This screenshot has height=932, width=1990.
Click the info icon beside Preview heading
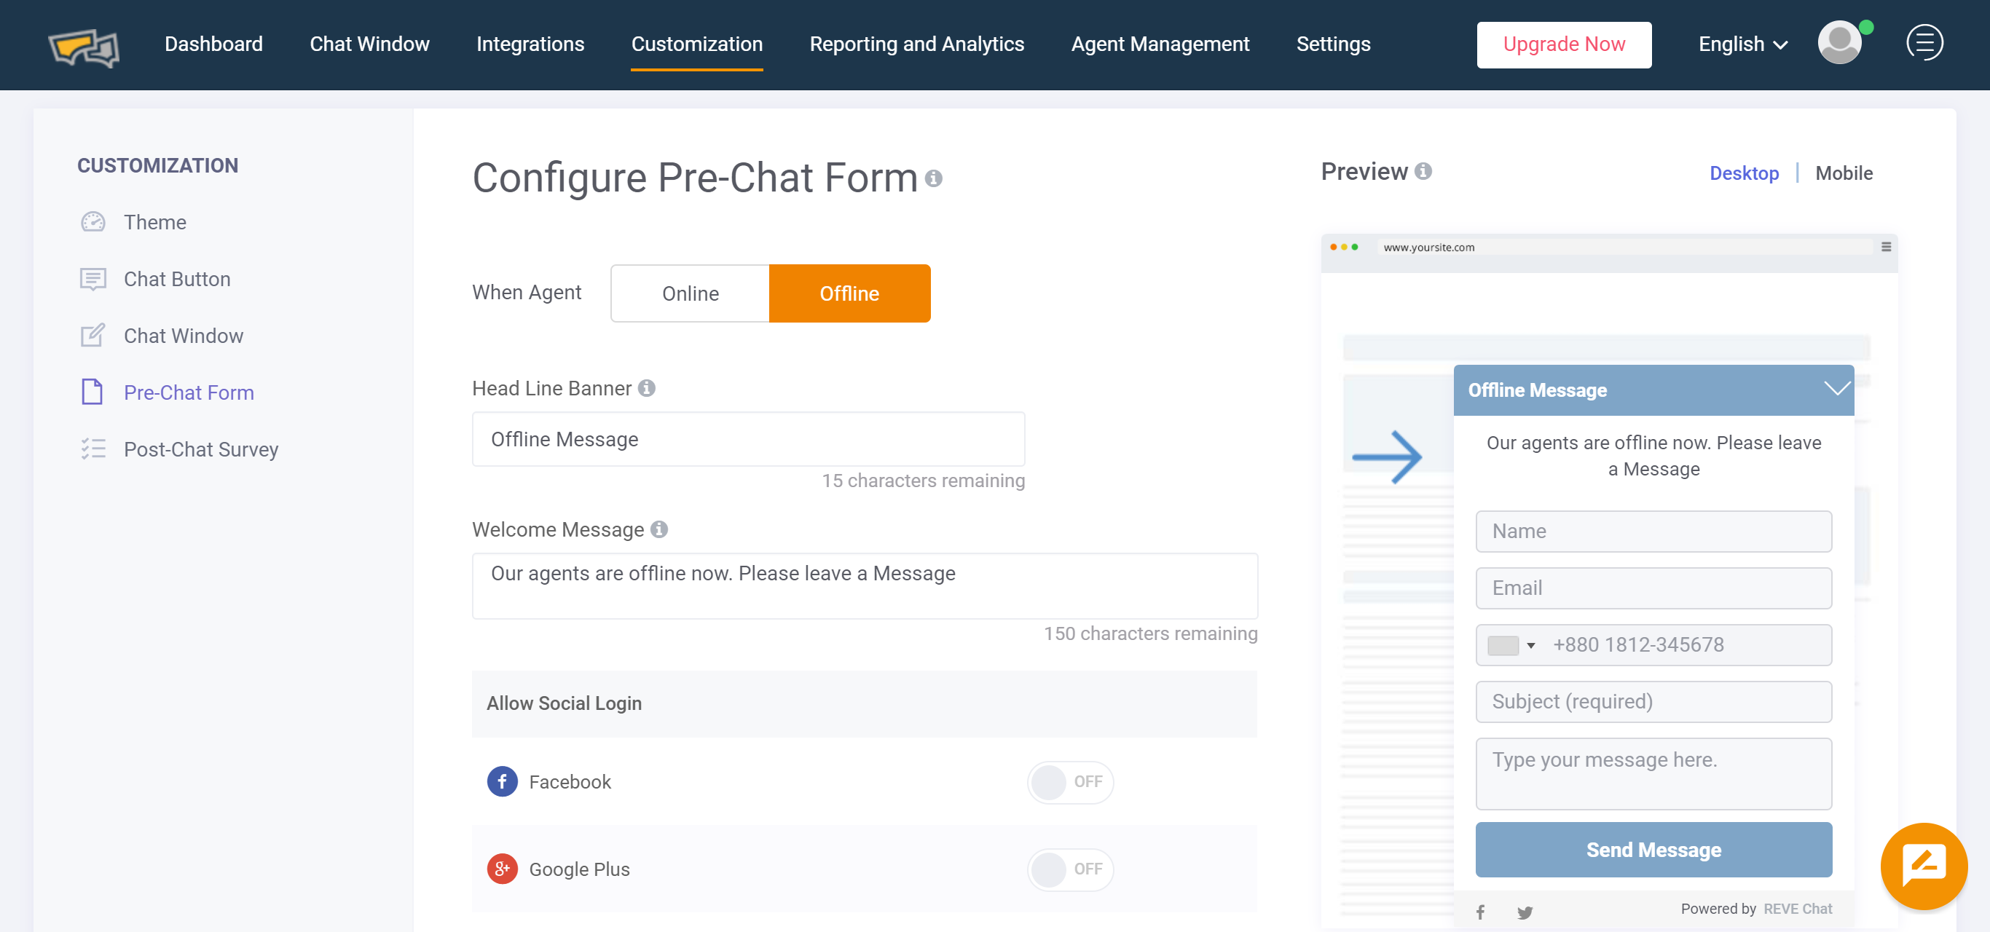[1423, 171]
